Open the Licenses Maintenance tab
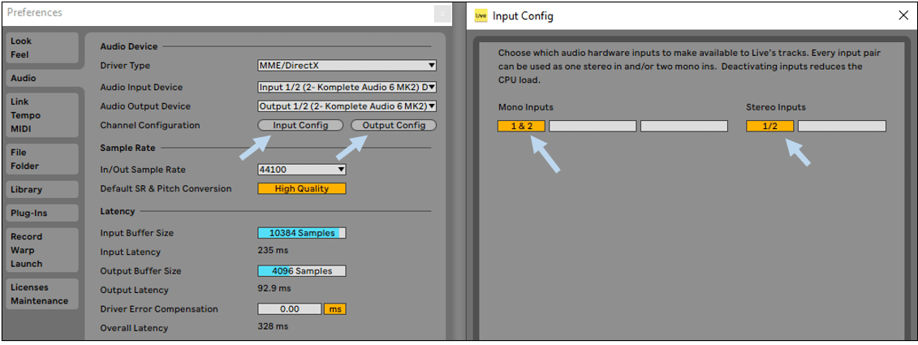This screenshot has width=918, height=345. pyautogui.click(x=42, y=294)
